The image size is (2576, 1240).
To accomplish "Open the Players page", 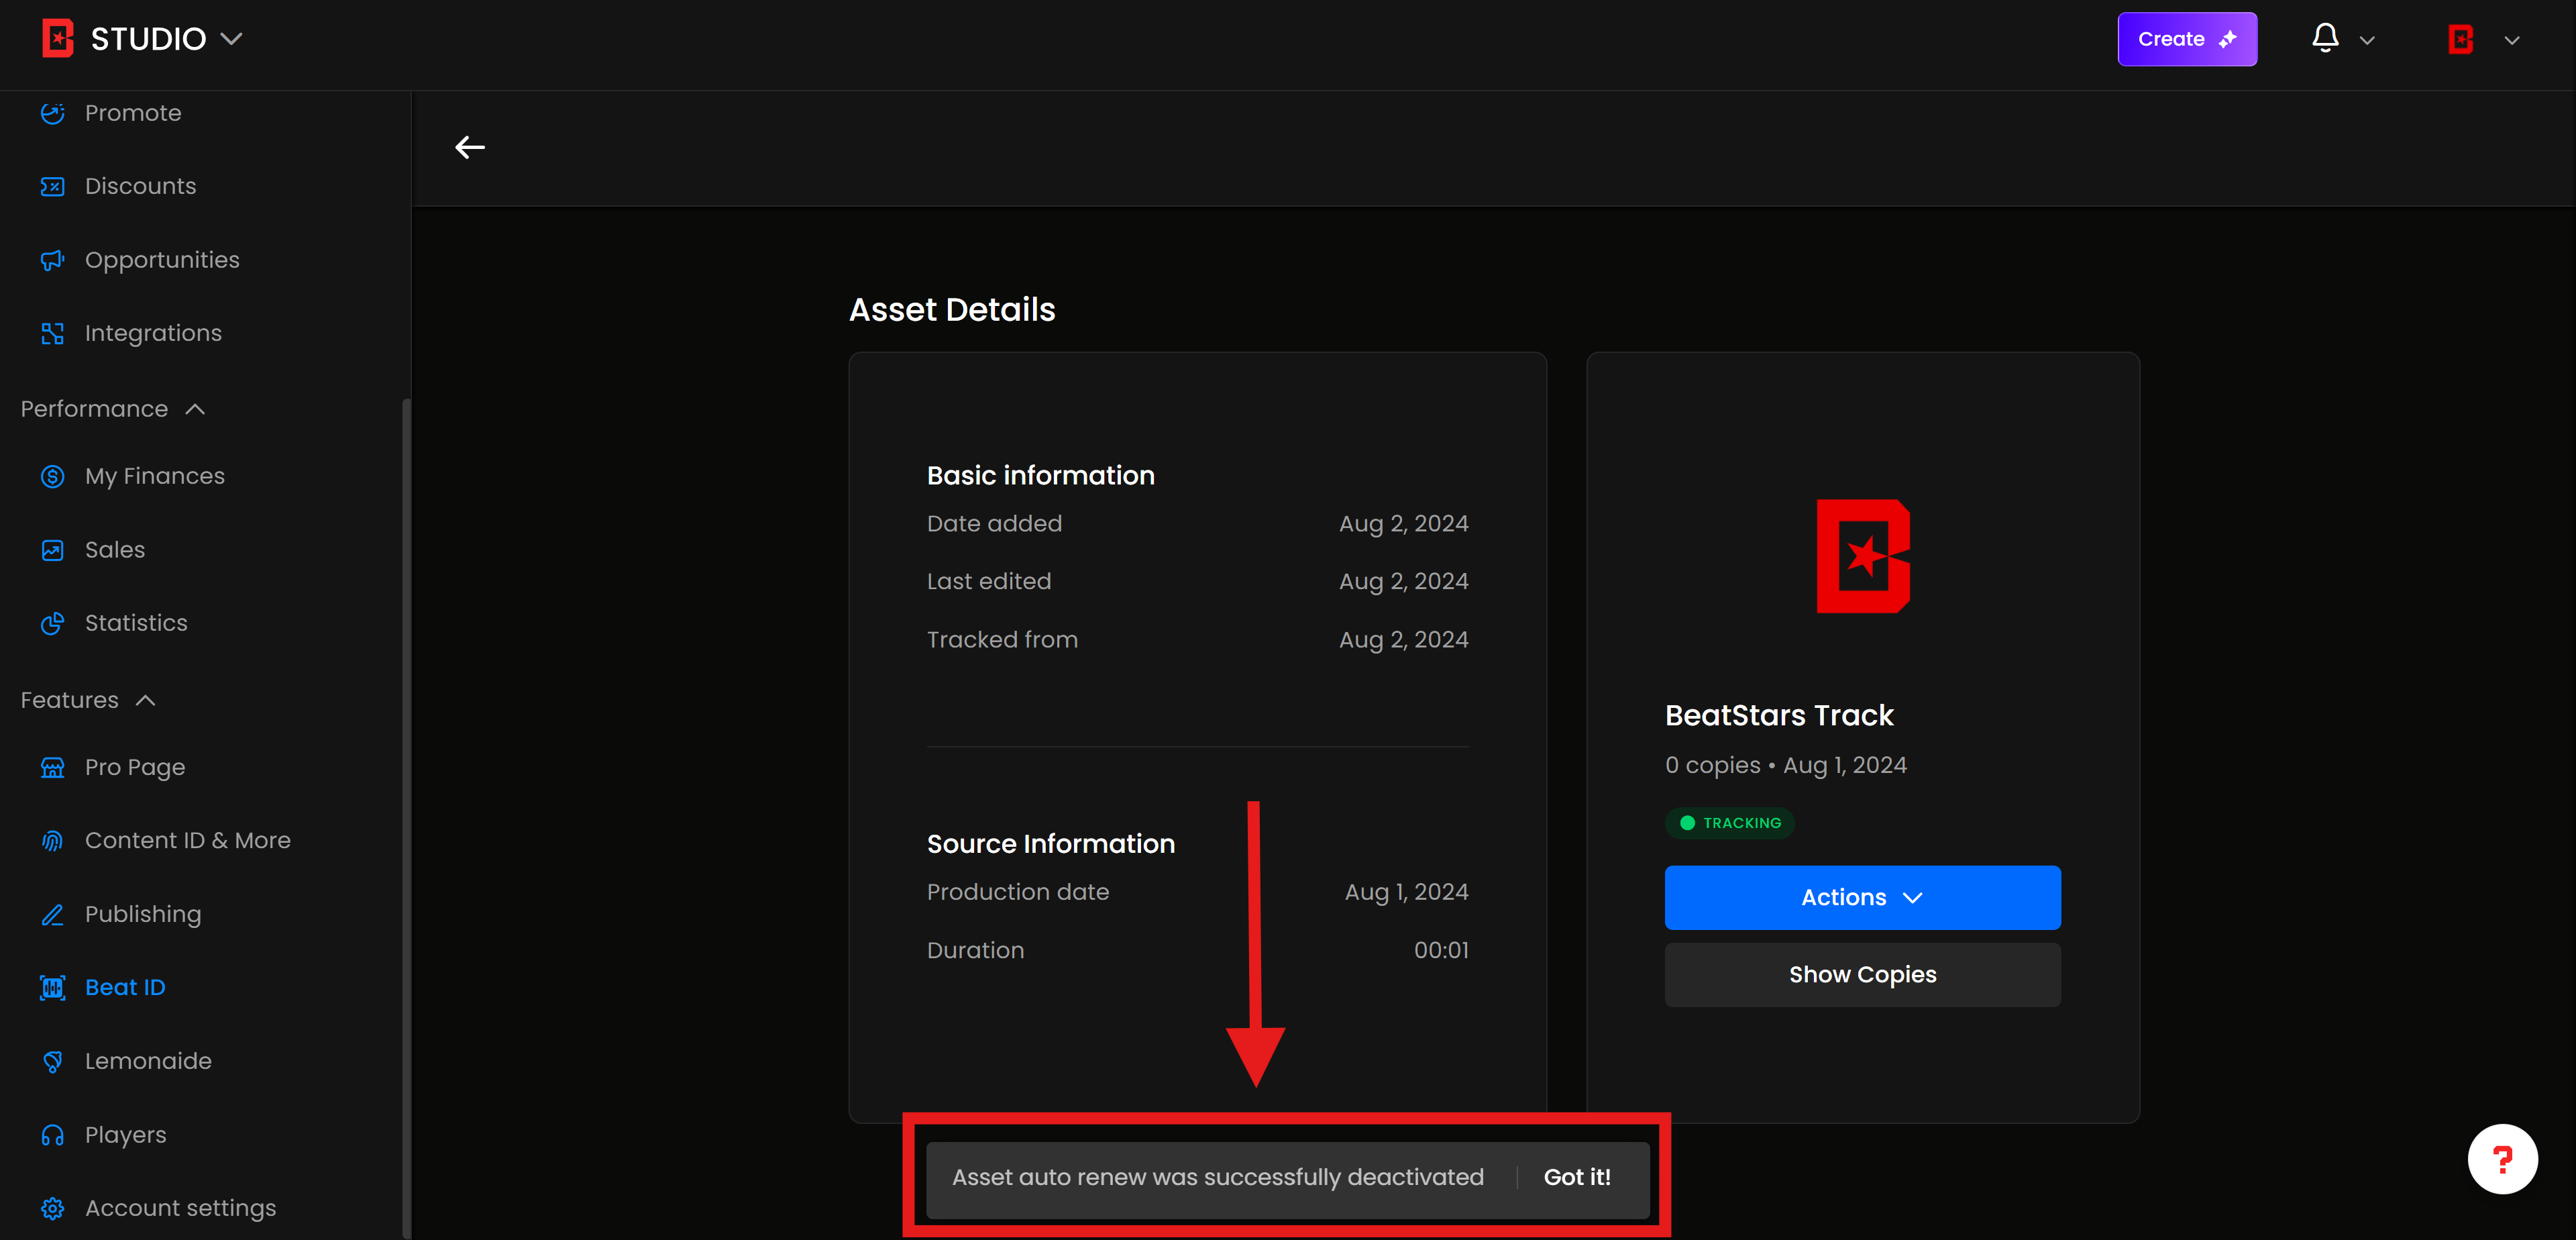I will pyautogui.click(x=126, y=1135).
